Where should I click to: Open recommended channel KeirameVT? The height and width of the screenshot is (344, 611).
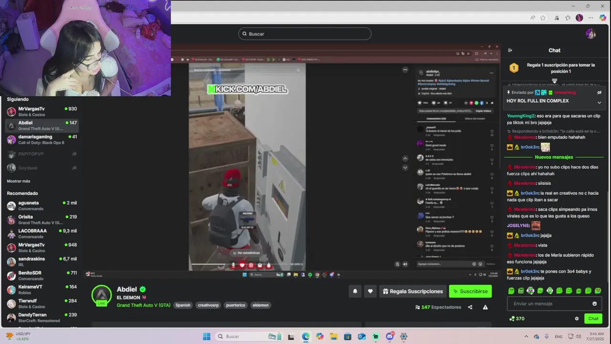point(42,290)
